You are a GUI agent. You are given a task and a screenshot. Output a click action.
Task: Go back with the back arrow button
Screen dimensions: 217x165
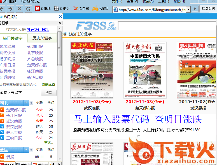[2, 9]
